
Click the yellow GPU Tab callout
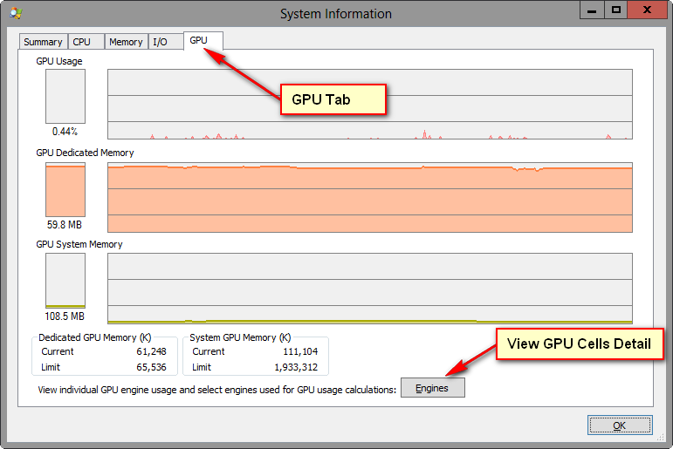click(333, 99)
